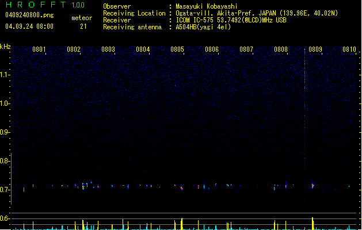Click the 0806 time marker
This screenshot has width=362, height=230.
pyautogui.click(x=212, y=49)
